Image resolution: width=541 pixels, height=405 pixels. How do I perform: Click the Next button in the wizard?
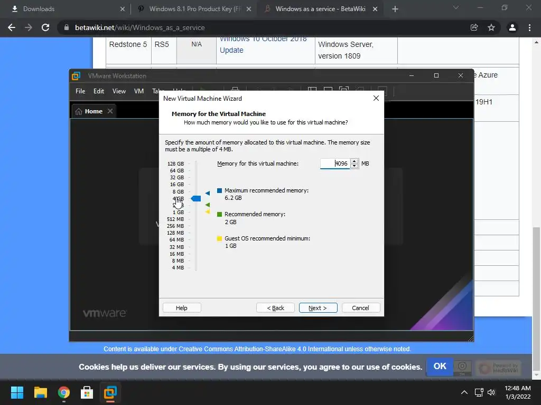click(318, 308)
